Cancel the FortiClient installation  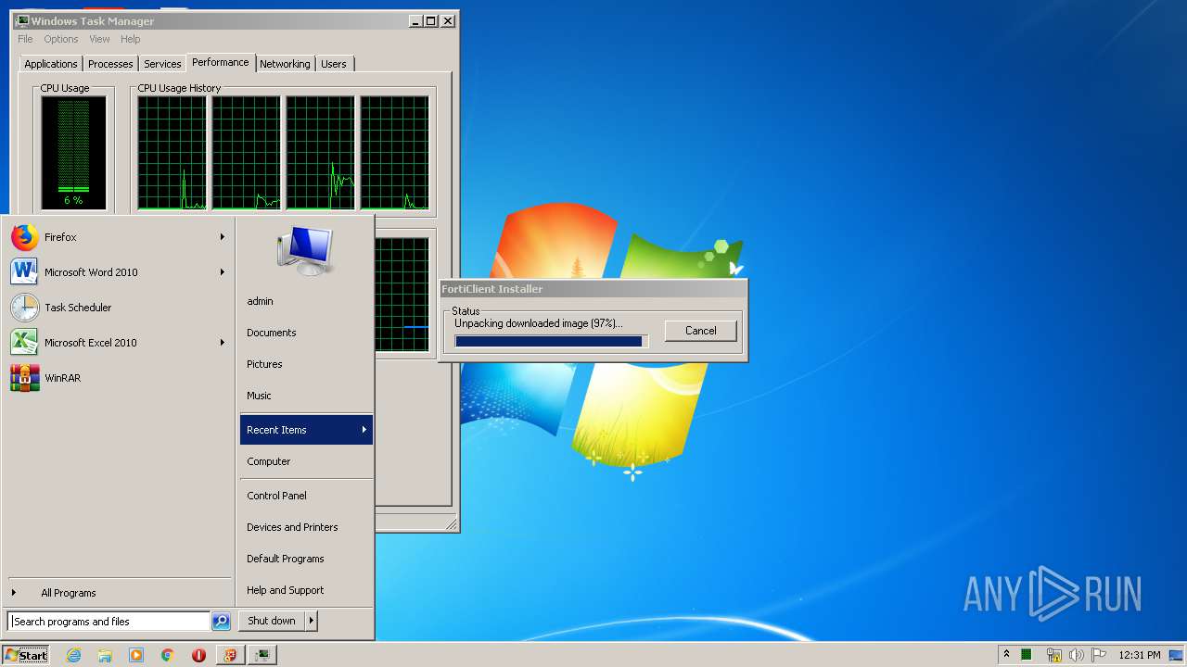click(701, 331)
